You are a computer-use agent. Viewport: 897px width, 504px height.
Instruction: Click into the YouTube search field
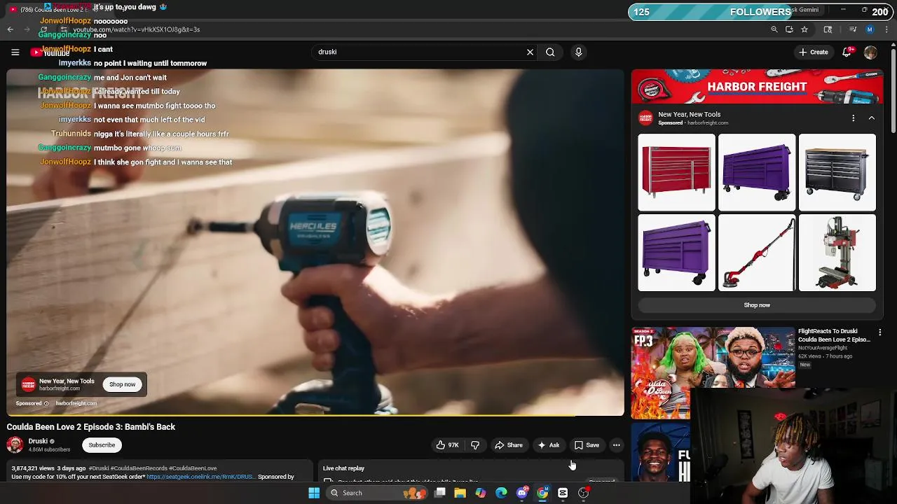(x=419, y=52)
